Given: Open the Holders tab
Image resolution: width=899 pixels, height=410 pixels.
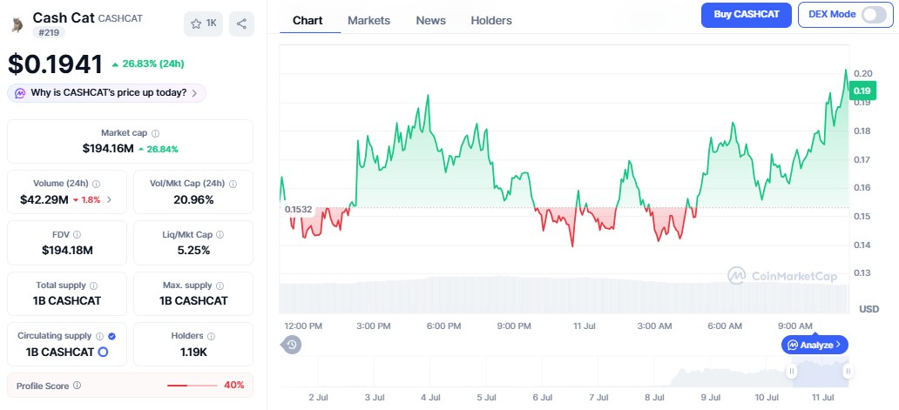Looking at the screenshot, I should (x=491, y=21).
